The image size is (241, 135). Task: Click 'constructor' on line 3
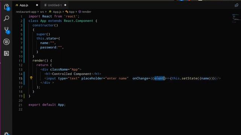coord(43,25)
